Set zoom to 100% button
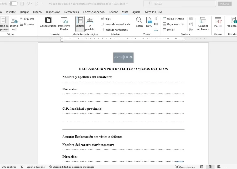Viewport: 237px width, 169px height. coord(149,22)
